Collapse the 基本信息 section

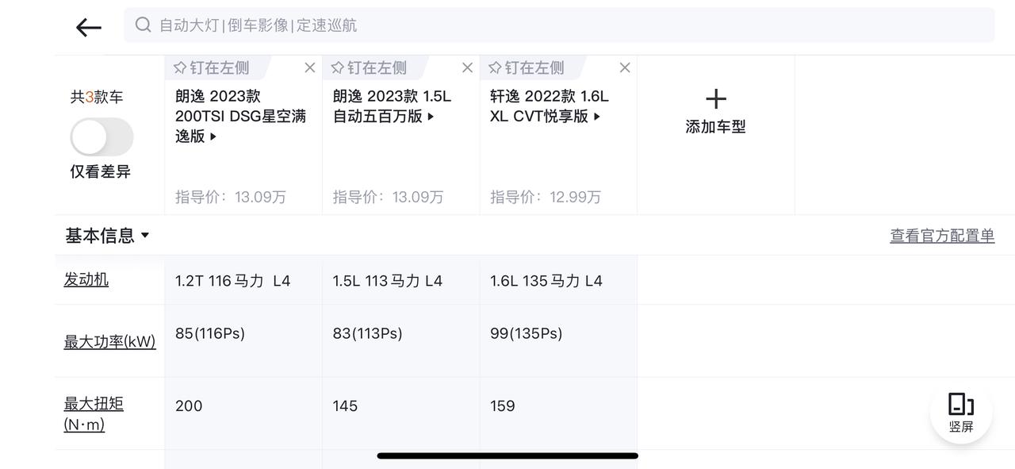point(107,236)
